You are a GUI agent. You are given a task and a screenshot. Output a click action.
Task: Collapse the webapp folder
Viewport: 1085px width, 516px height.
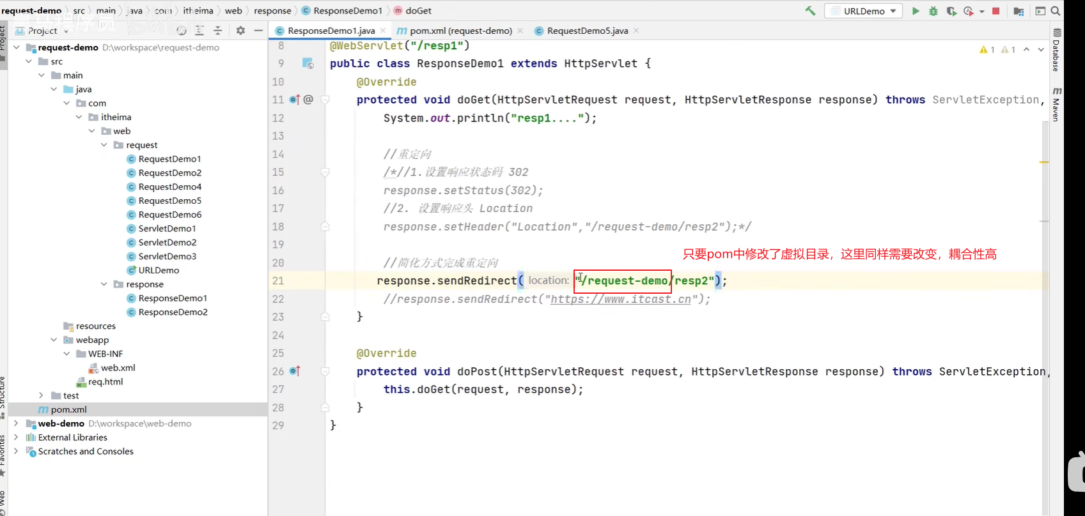[54, 340]
